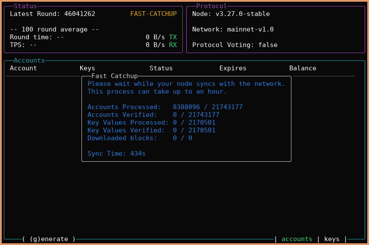Screen dimensions: 369x245
Task: Click the Status panel title
Action: [x=25, y=6]
